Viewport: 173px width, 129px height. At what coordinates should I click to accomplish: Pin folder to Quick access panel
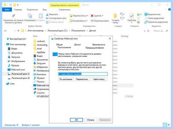[x=14, y=19]
